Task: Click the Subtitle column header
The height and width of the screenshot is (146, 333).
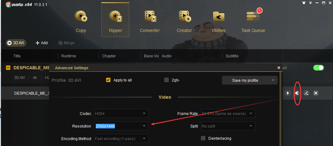Action: coord(232,56)
